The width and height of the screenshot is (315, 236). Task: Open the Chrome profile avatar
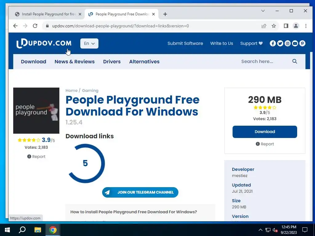click(x=296, y=26)
